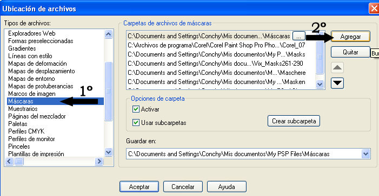Click file types horizontal scroll right arrow
379x196 pixels.
pyautogui.click(x=99, y=161)
